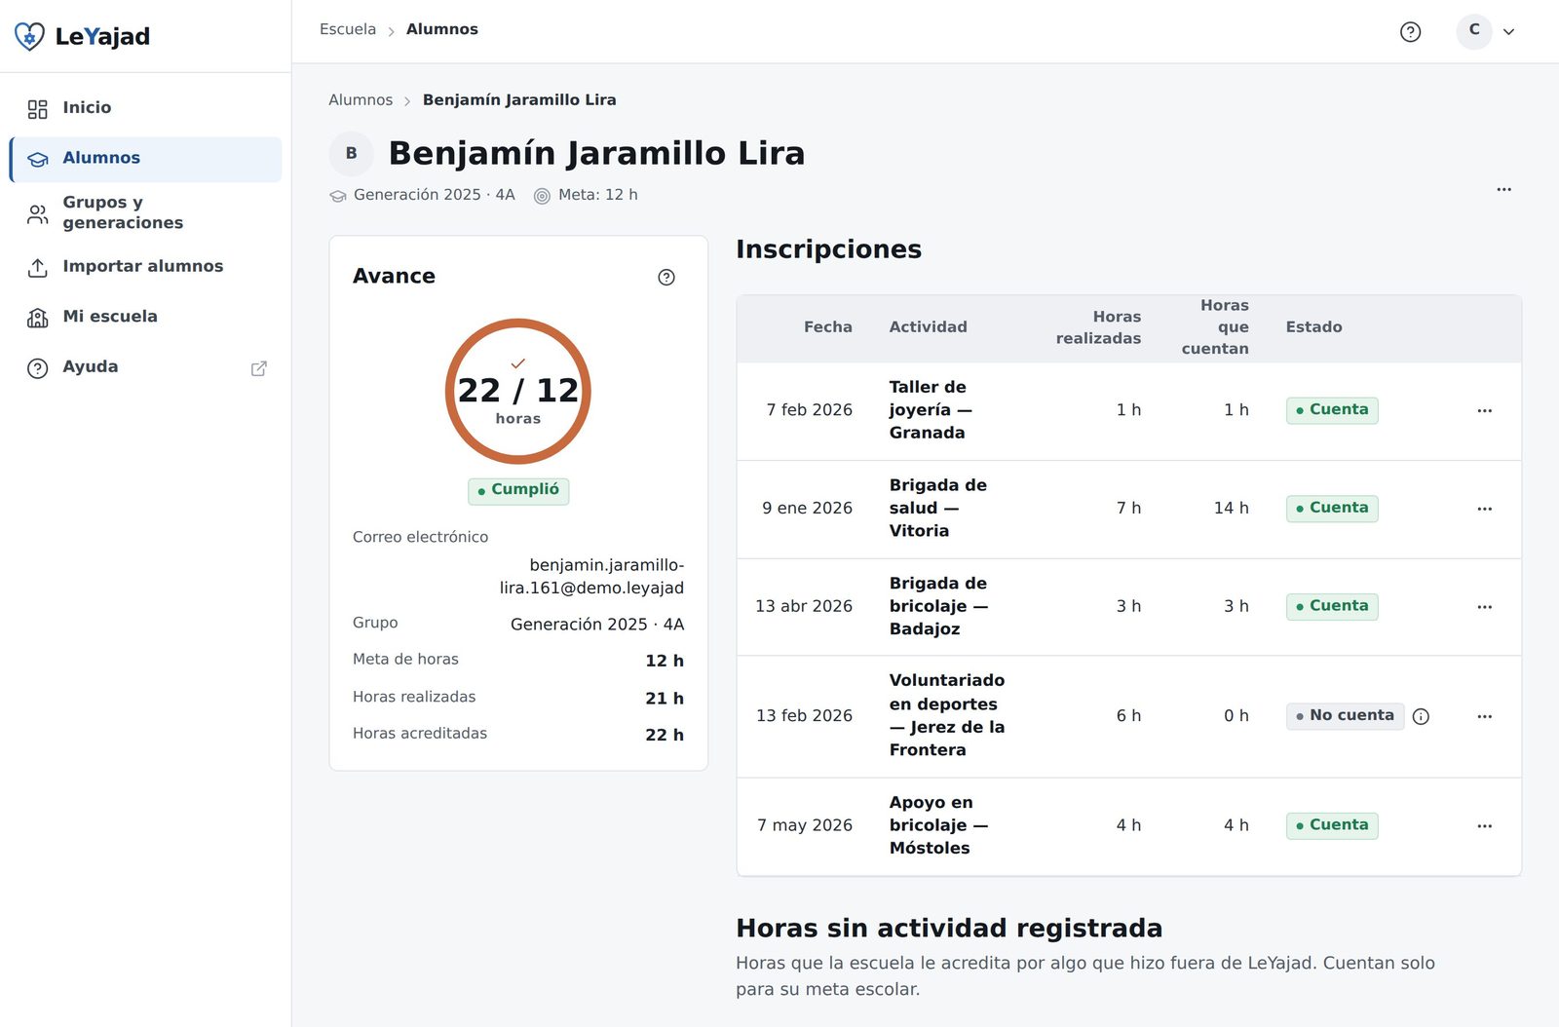Click the external-link icon next to Ayuda

click(259, 368)
